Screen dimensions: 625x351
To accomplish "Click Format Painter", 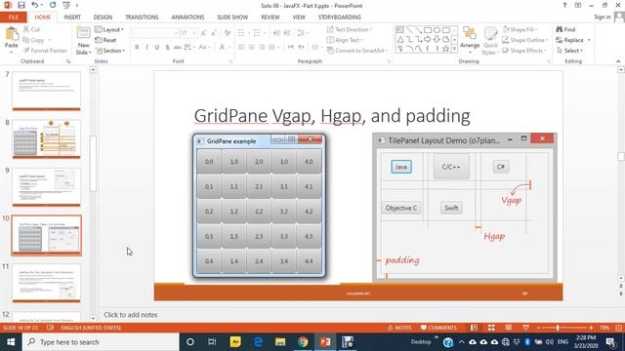I will (x=45, y=51).
